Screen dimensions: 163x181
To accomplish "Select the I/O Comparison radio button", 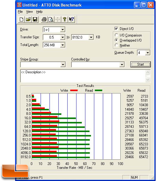I will click(116, 35).
